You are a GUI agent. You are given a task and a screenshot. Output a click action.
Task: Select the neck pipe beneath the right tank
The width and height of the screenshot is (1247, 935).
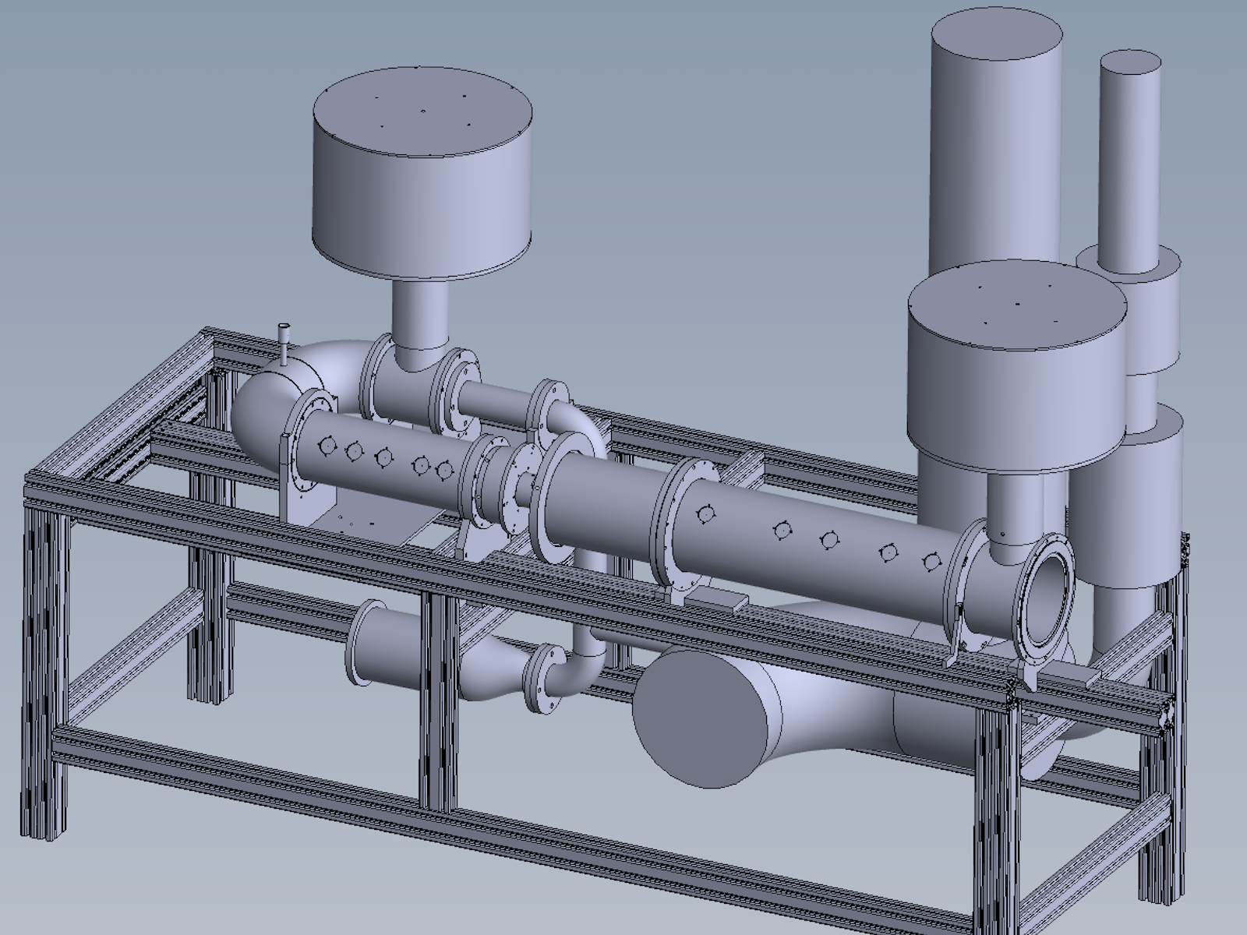(1013, 506)
